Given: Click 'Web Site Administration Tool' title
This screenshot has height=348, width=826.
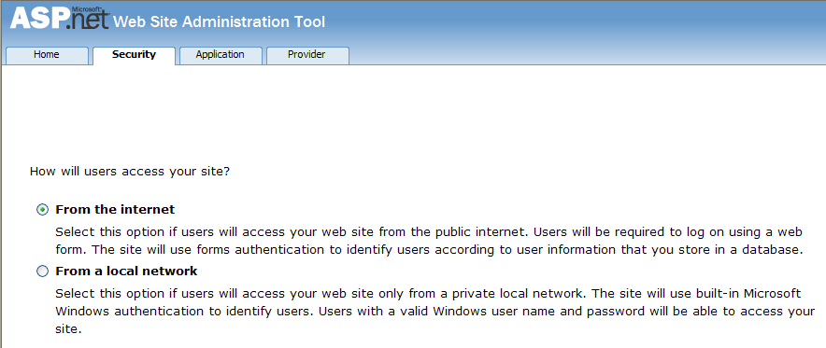Looking at the screenshot, I should click(x=220, y=21).
